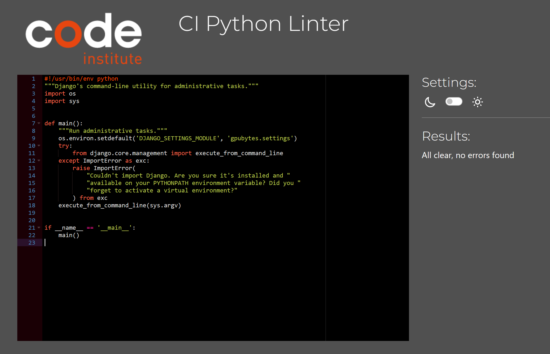Click the 'raise ImportError(' line
550x354 pixels.
pyautogui.click(x=104, y=168)
